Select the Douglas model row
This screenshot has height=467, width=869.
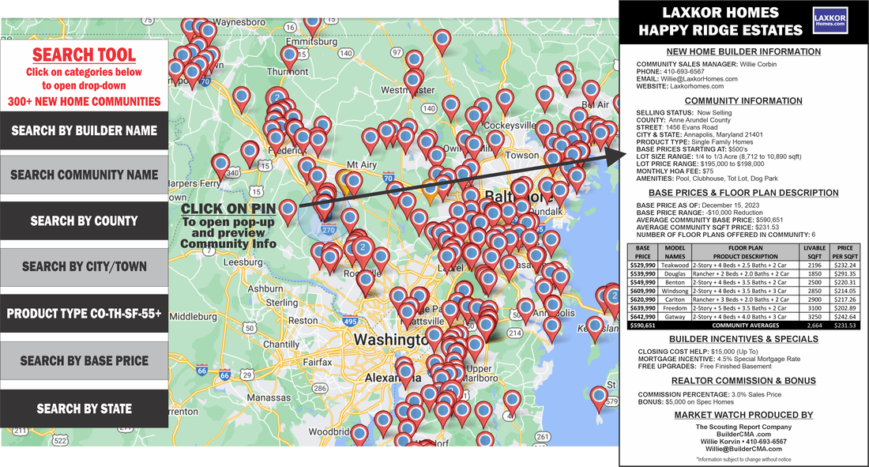(743, 274)
